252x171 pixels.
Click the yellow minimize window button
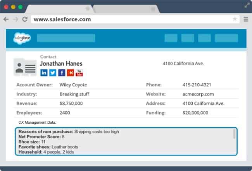pos(13,7)
